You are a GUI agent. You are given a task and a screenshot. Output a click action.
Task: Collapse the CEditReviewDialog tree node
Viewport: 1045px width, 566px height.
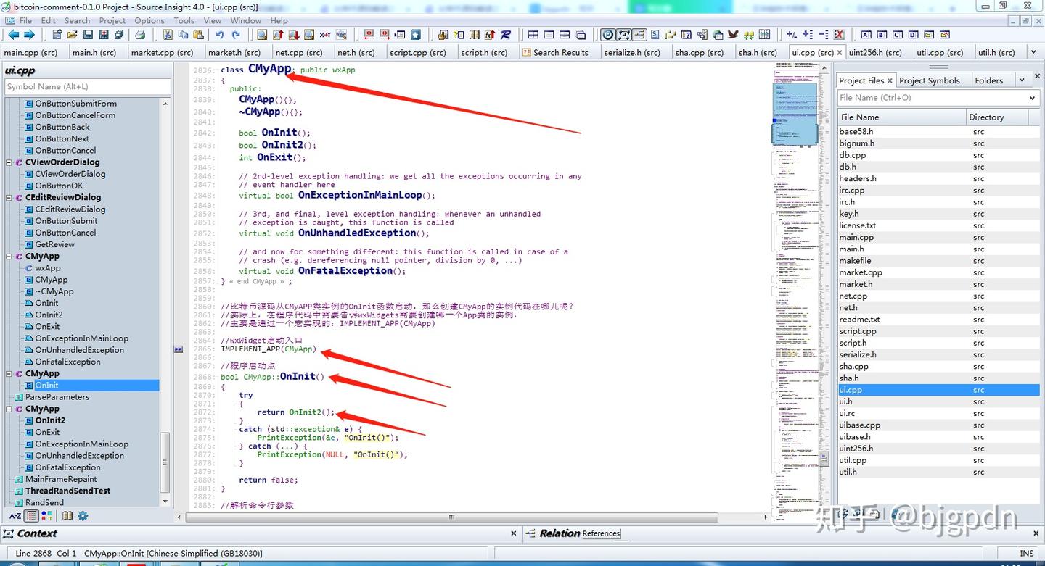[9, 197]
